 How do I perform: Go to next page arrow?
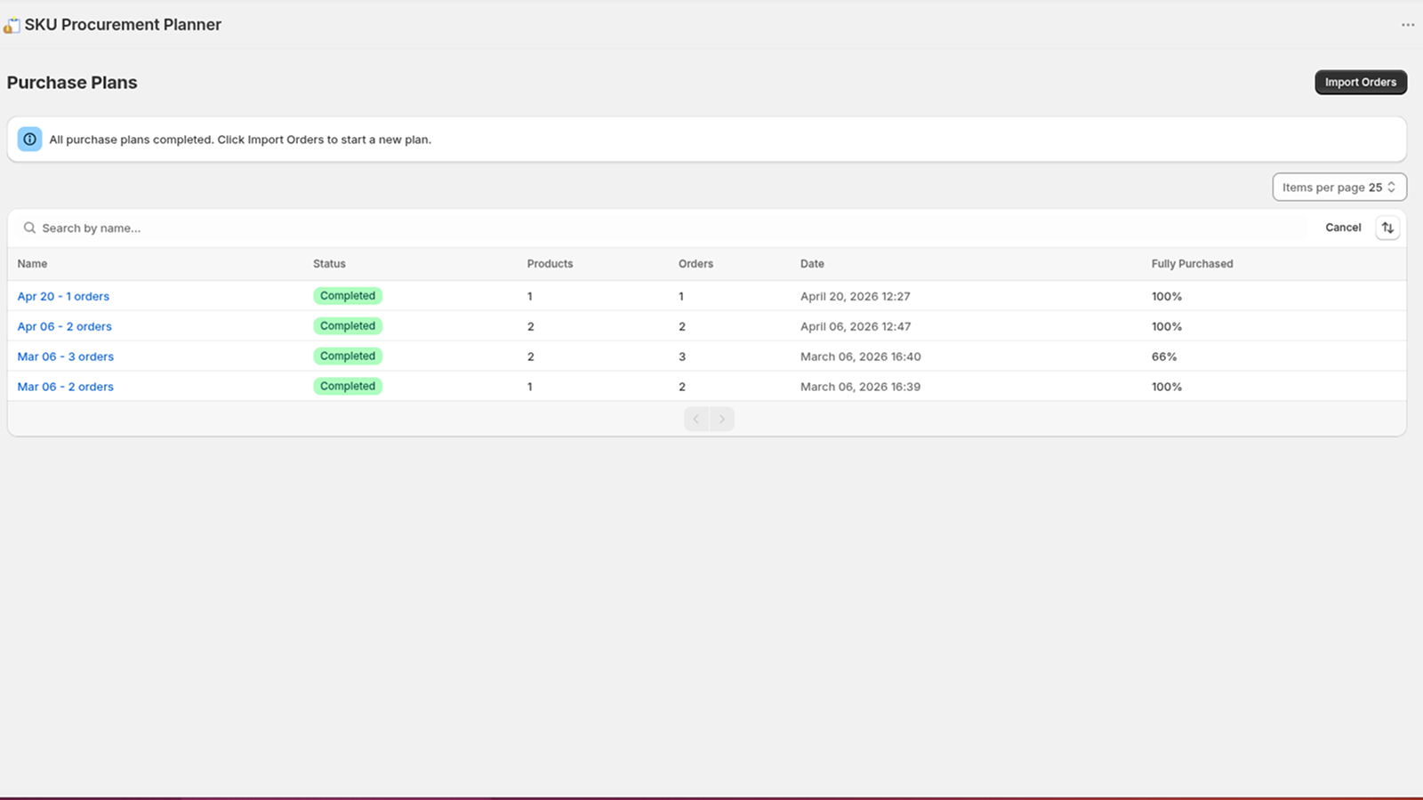(x=722, y=419)
